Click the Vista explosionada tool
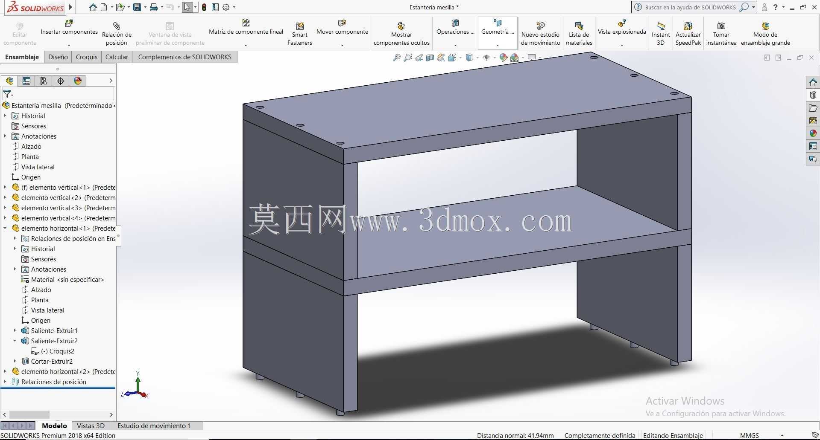This screenshot has height=440, width=820. (622, 27)
